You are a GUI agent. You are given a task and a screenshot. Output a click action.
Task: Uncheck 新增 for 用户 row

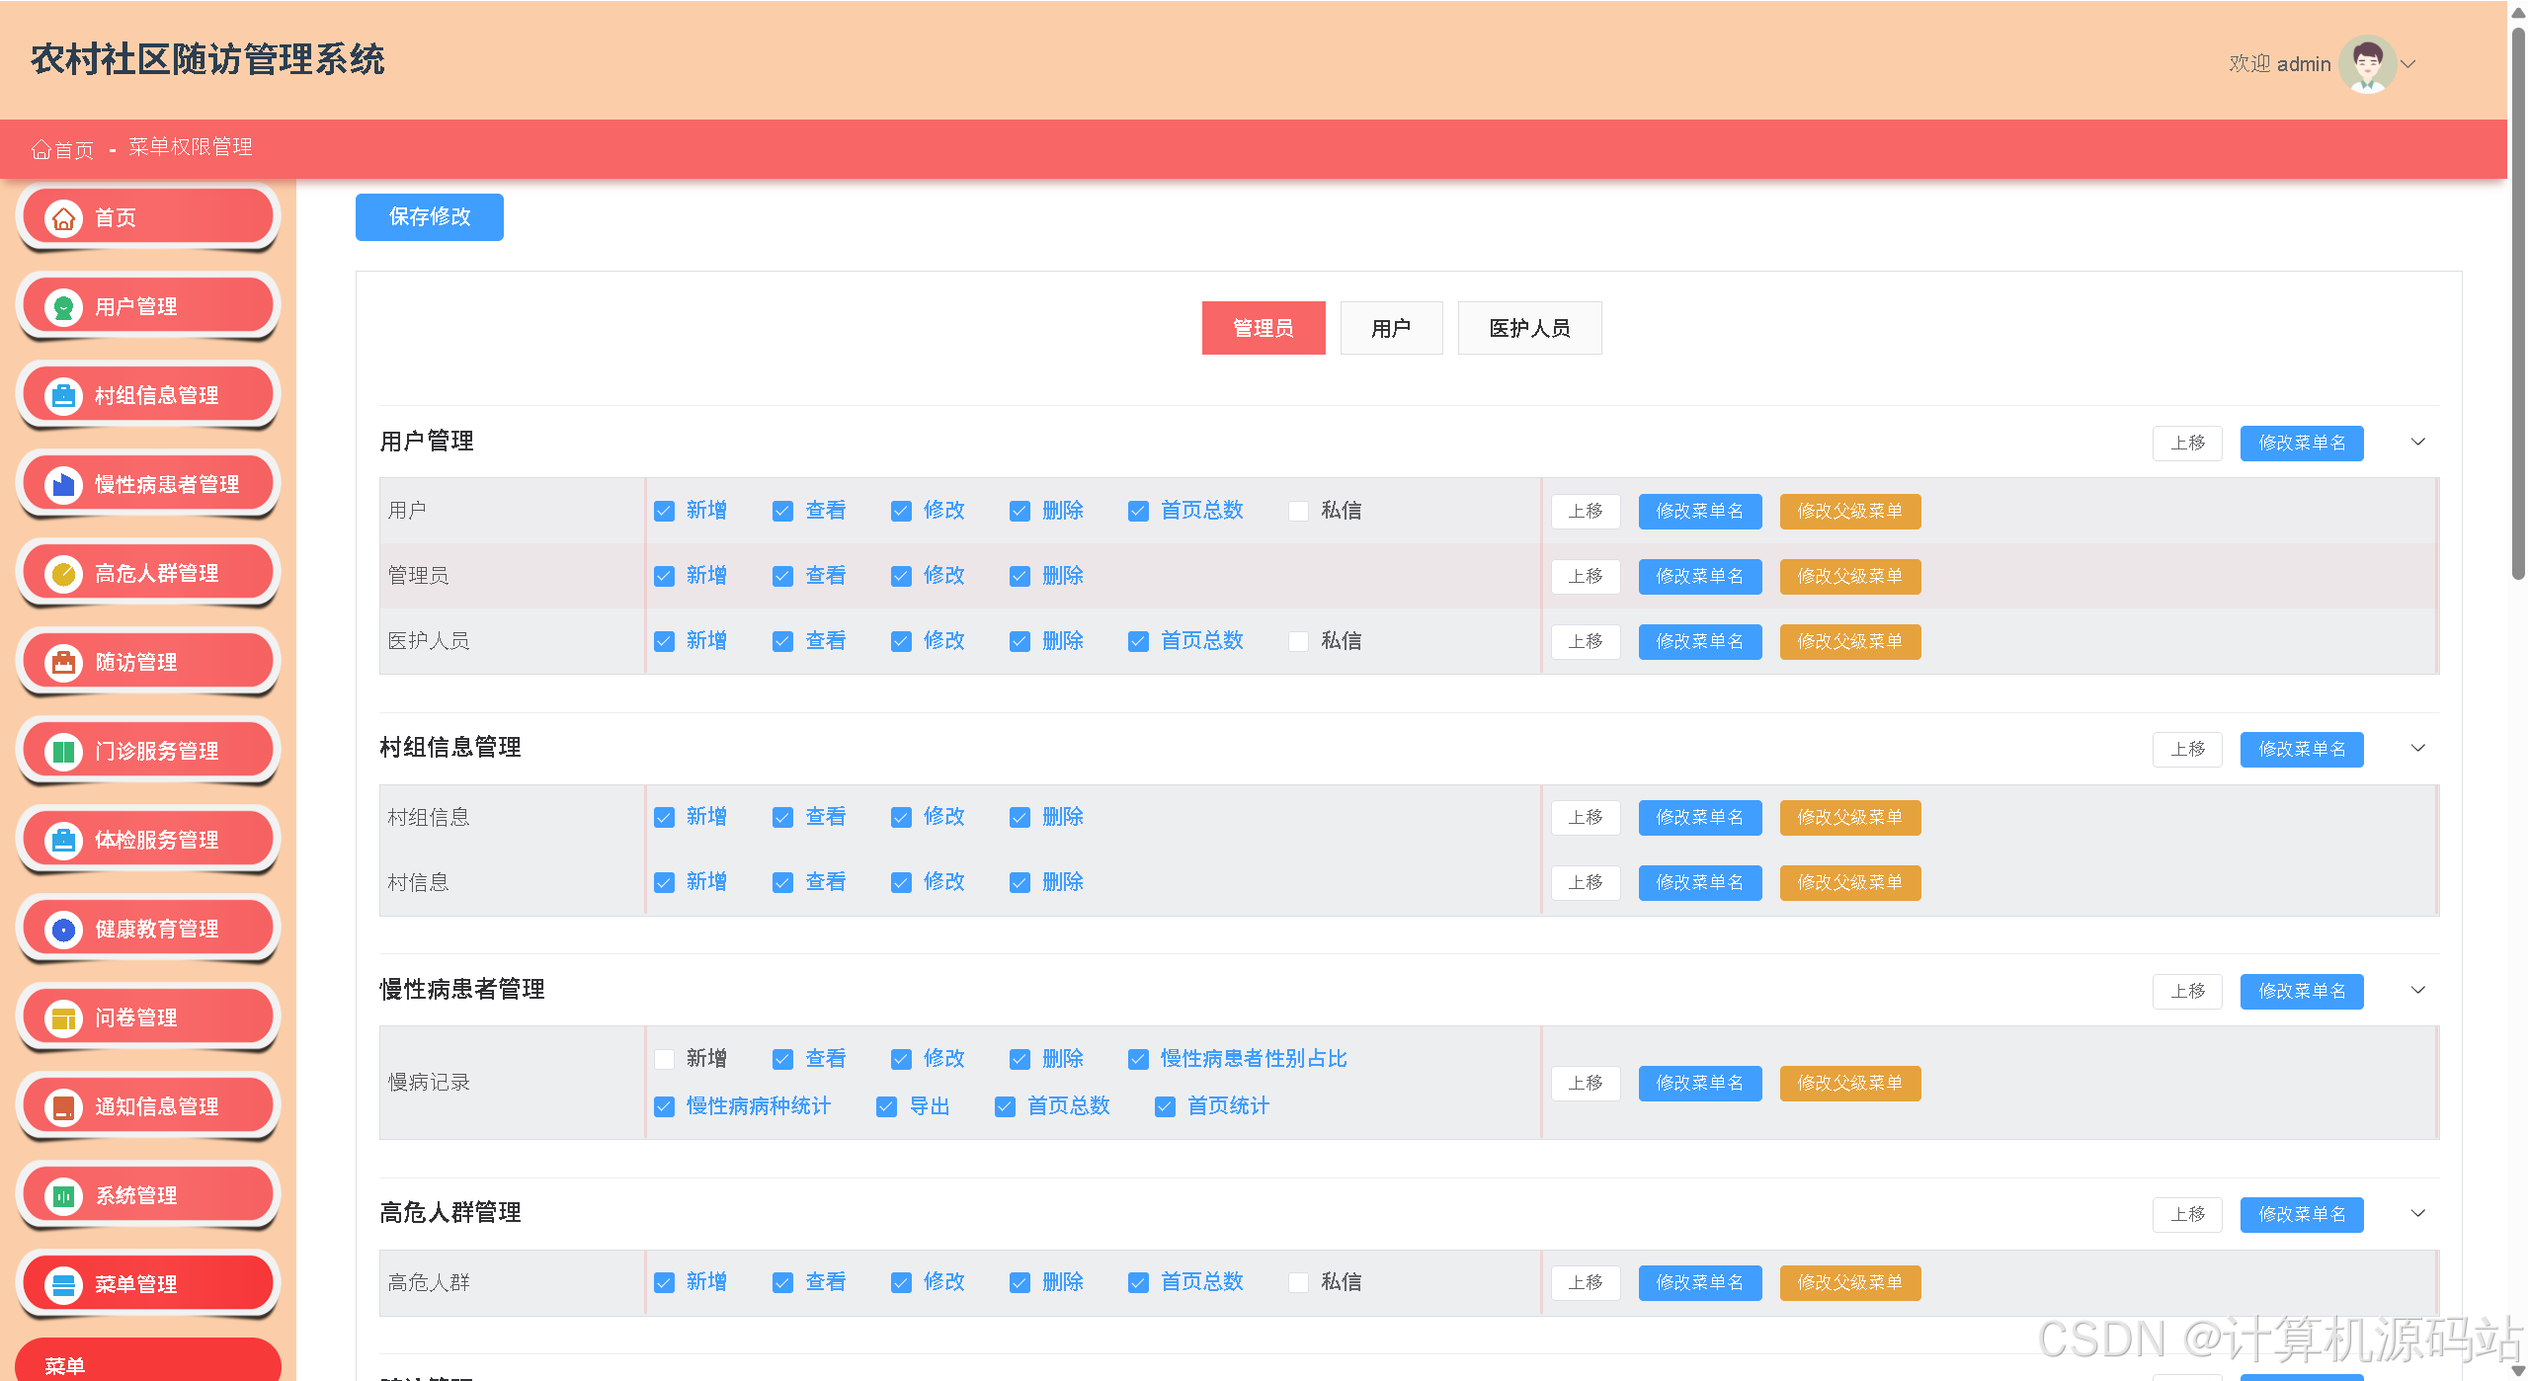click(x=664, y=511)
